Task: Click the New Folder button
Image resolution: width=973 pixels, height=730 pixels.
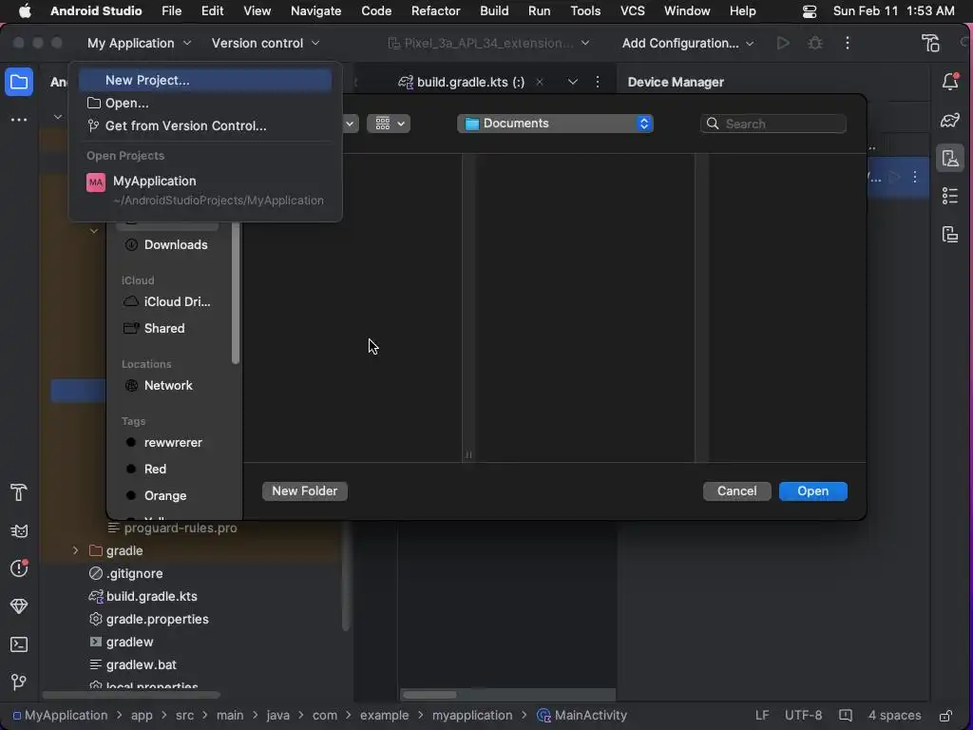Action: pos(305,491)
